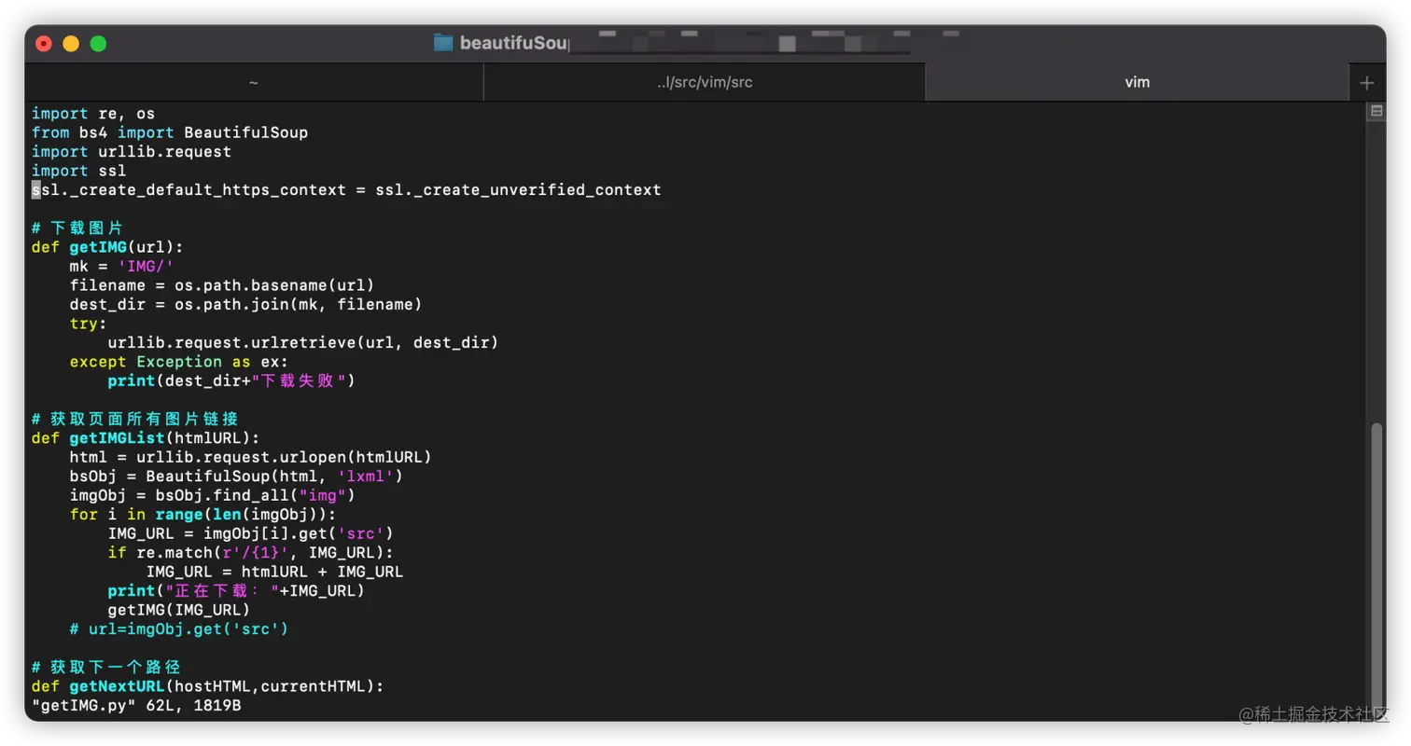Click 'import urllib.request' line

(x=132, y=151)
